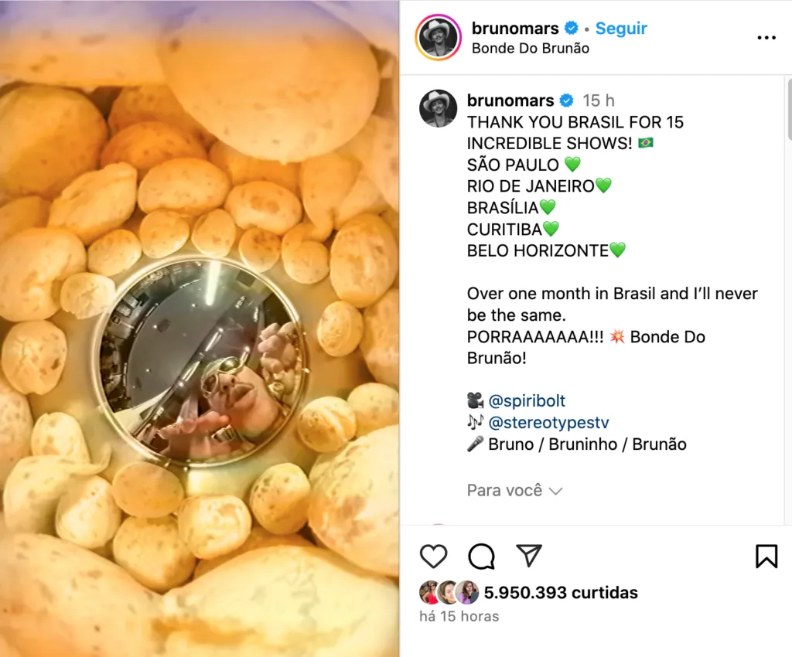Open the three-dot more options menu

tap(766, 37)
